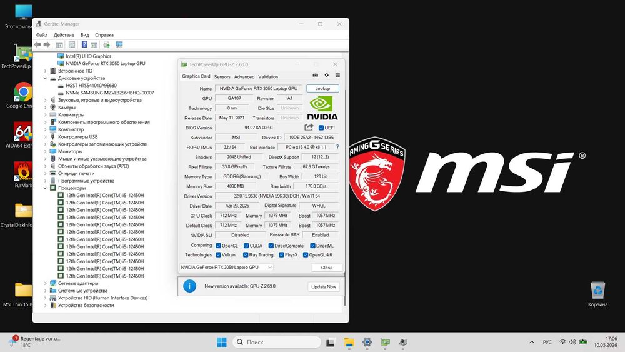
Task: Open the Справка menu
Action: coord(104,35)
